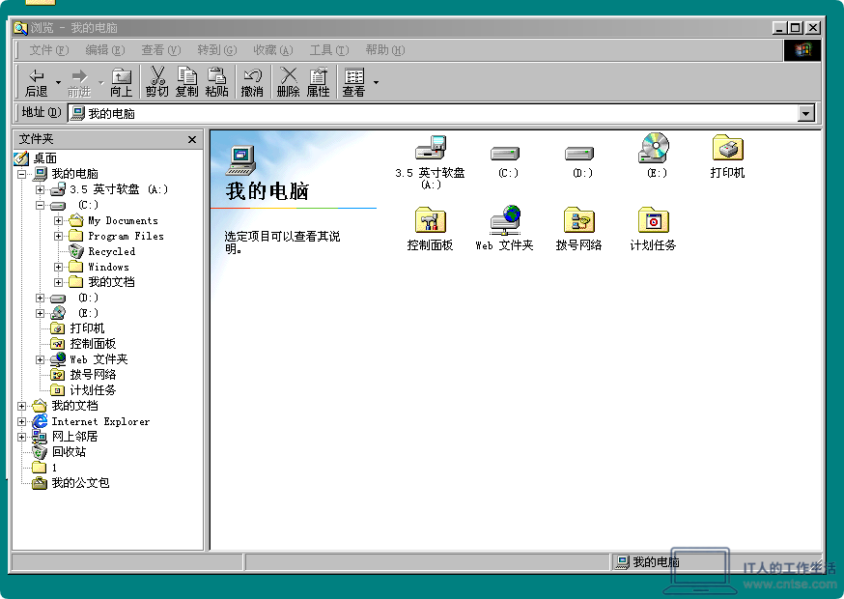Viewport: 844px width, 599px height.
Task: Go up one level with 向上
Action: pyautogui.click(x=121, y=82)
